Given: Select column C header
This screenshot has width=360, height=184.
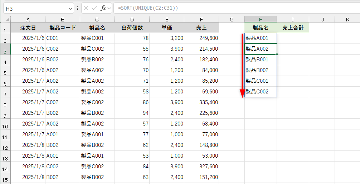Looking at the screenshot, I should point(97,20).
